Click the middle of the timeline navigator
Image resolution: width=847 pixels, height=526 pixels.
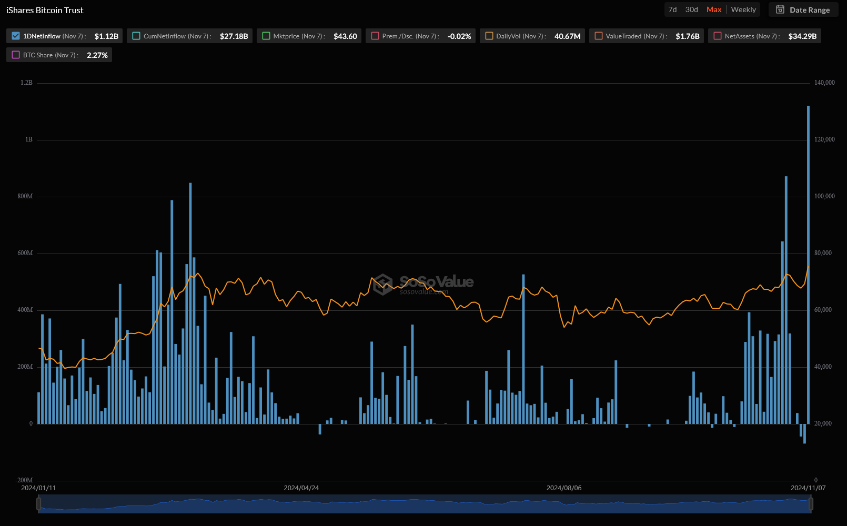tap(425, 505)
